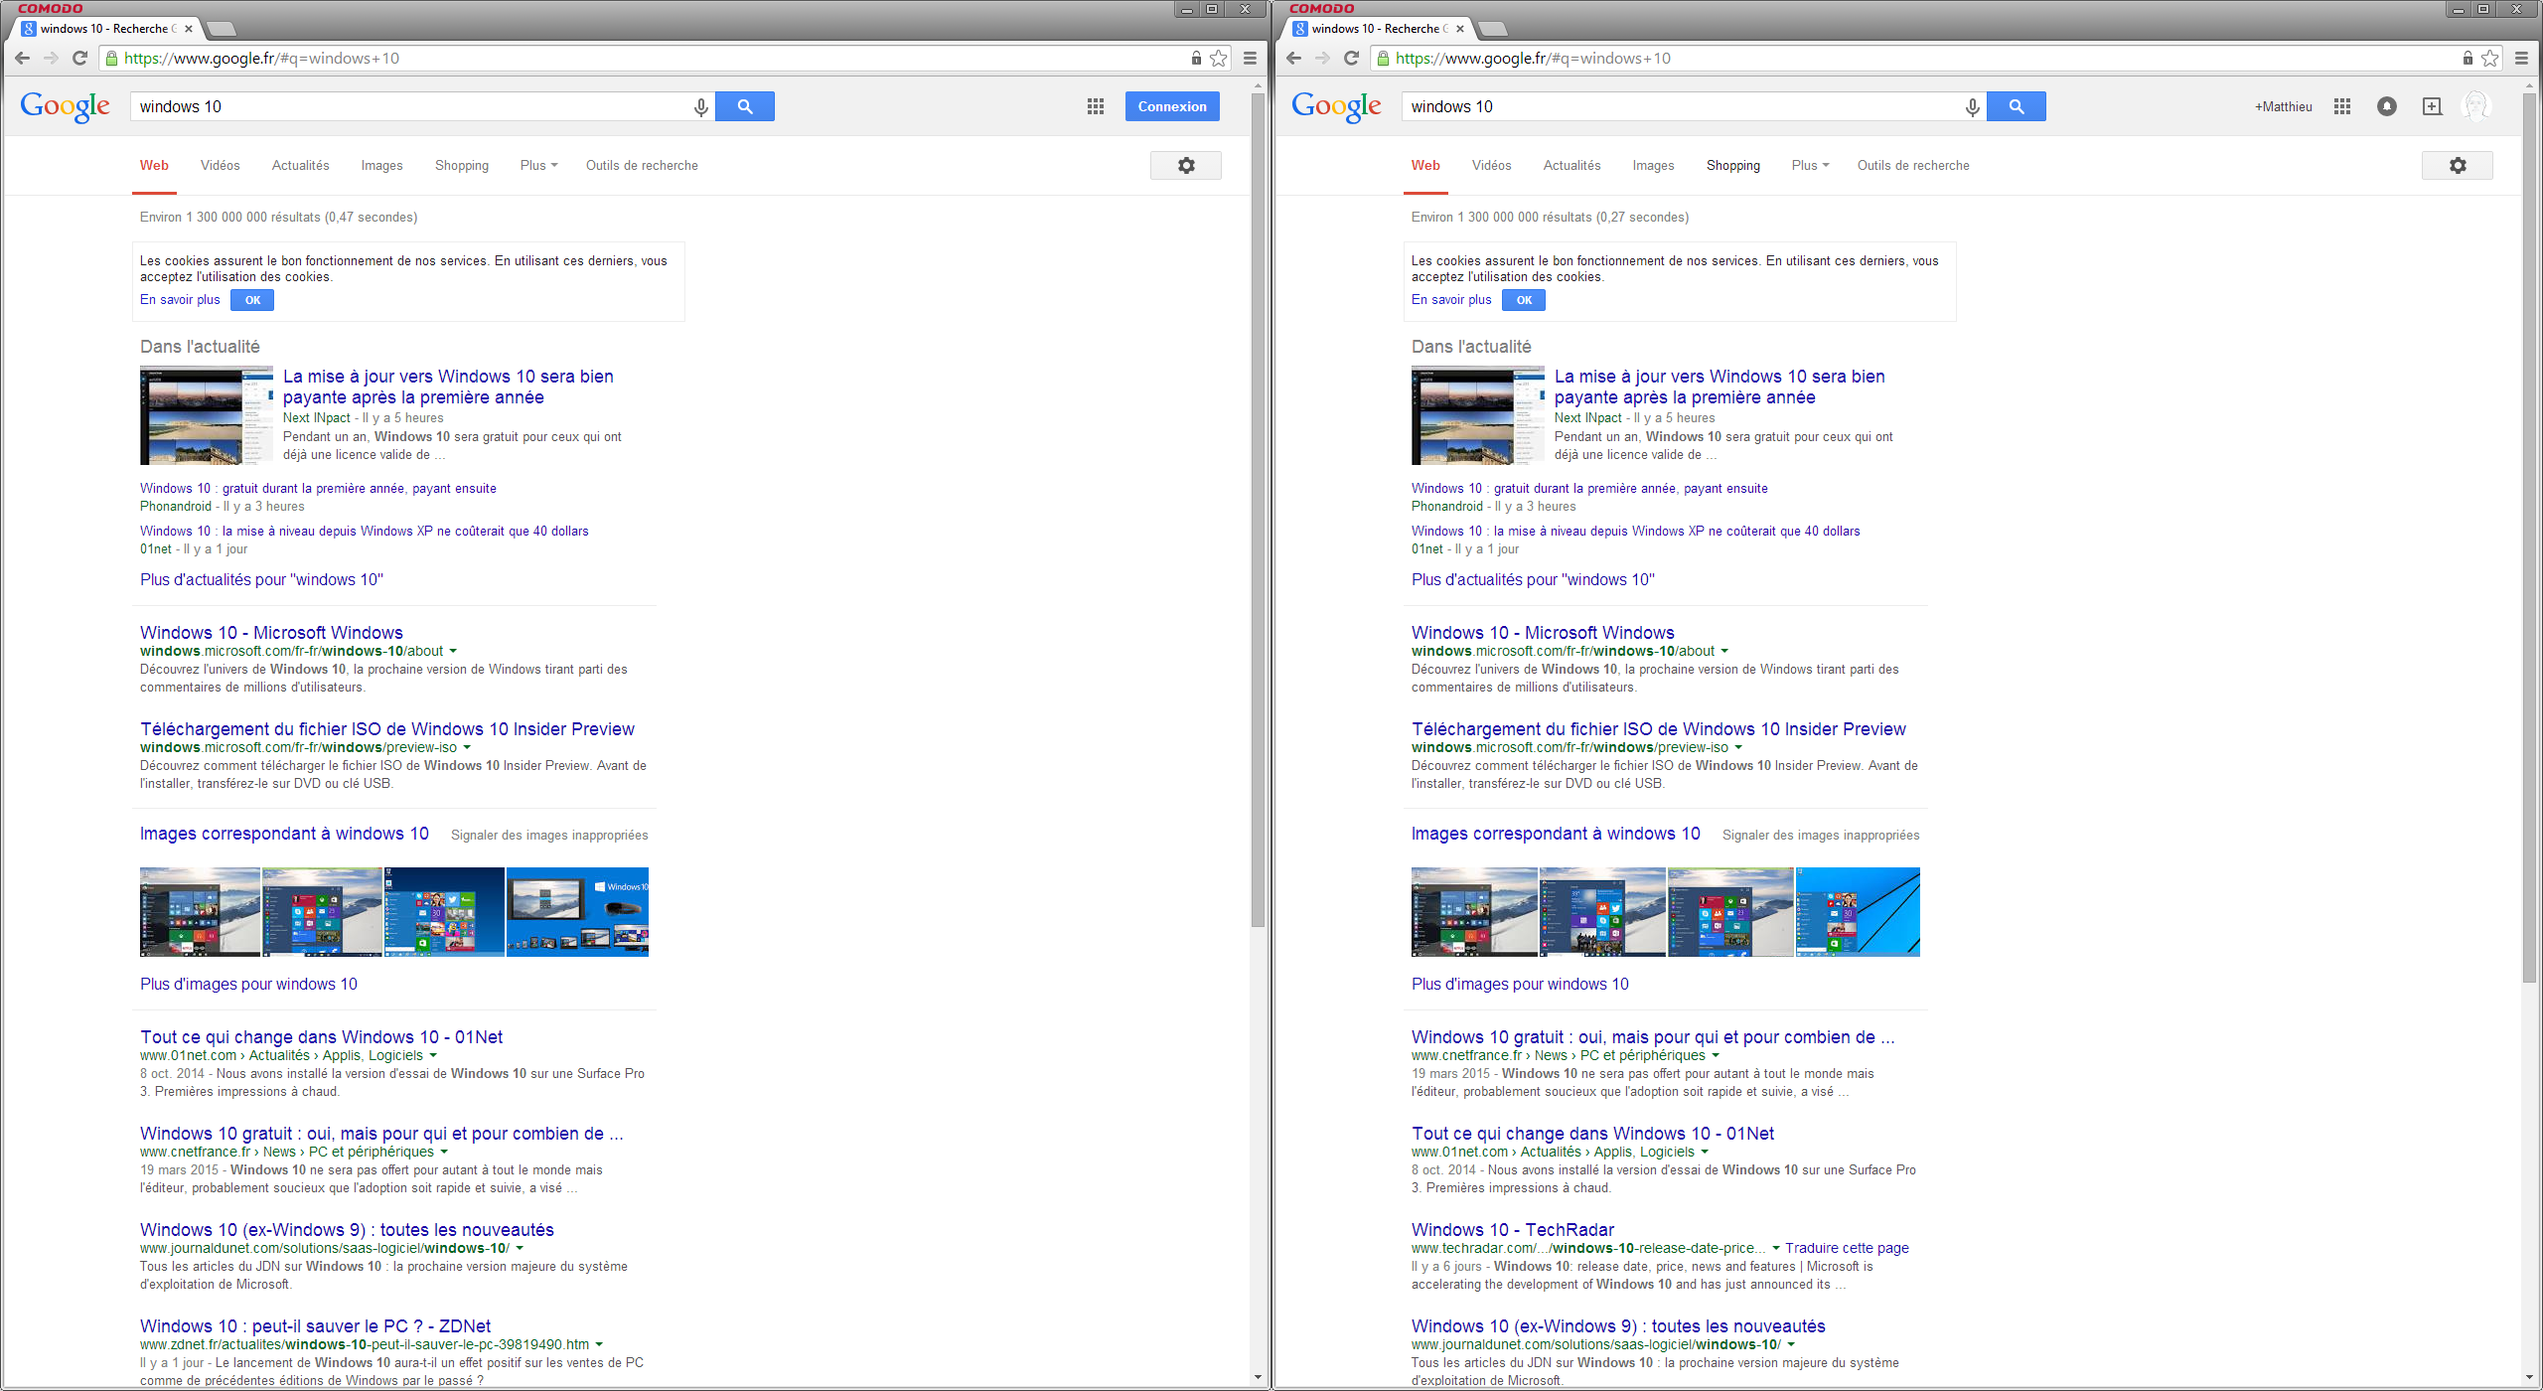Click Signaler des images inappropriées in the right window
Image resolution: width=2543 pixels, height=1391 pixels.
pyautogui.click(x=1821, y=836)
